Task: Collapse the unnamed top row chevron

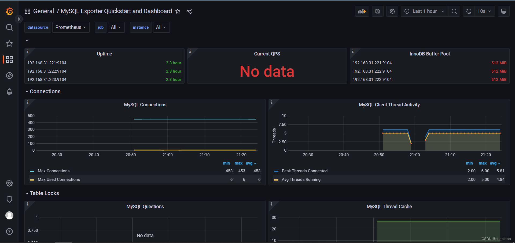Action: (27, 41)
